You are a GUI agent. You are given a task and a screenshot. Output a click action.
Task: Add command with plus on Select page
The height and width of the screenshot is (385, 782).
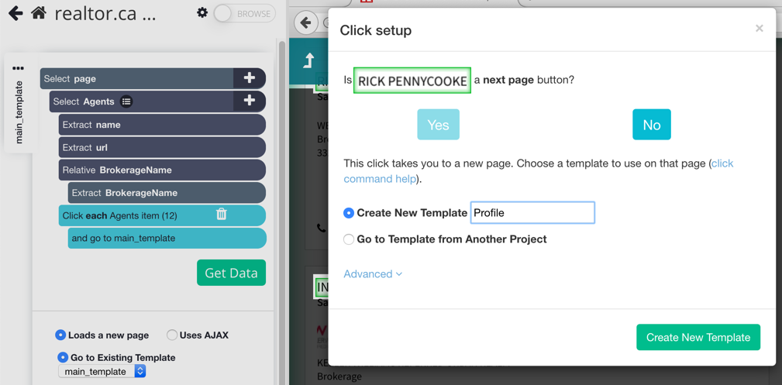tap(250, 78)
